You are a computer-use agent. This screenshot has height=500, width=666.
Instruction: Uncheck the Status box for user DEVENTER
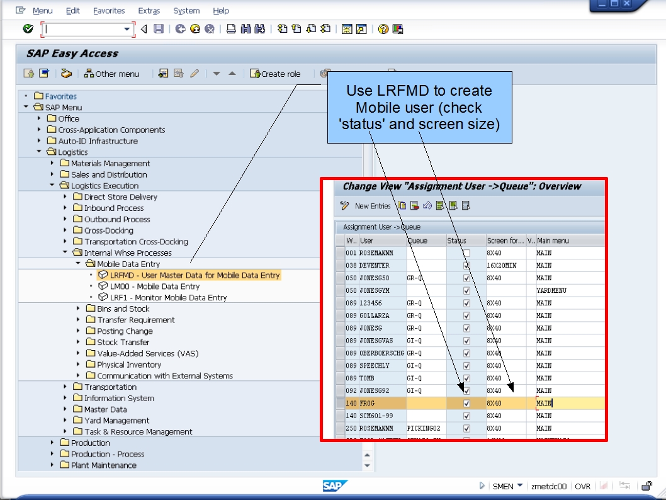tap(466, 265)
